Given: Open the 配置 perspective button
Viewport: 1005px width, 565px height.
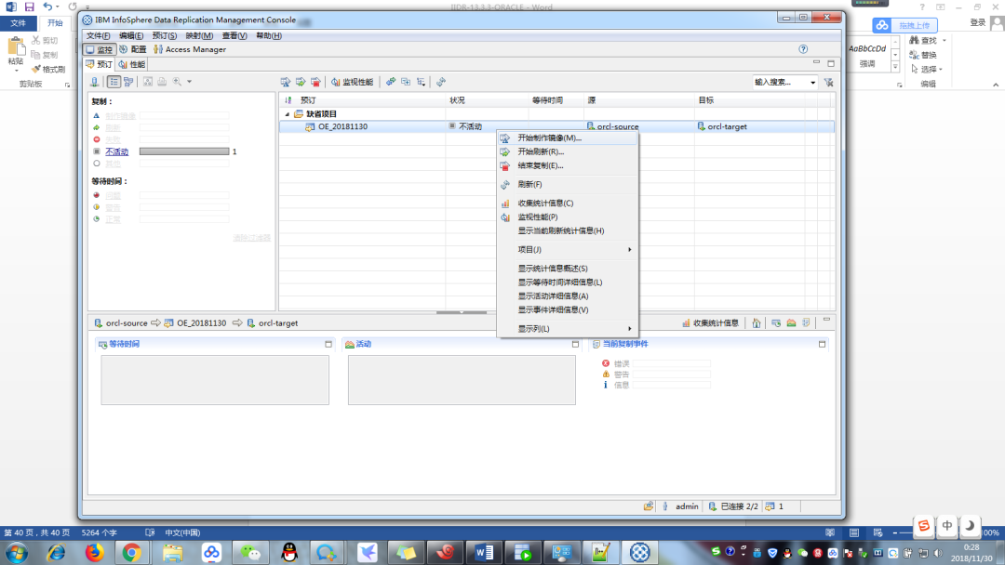Looking at the screenshot, I should [133, 49].
